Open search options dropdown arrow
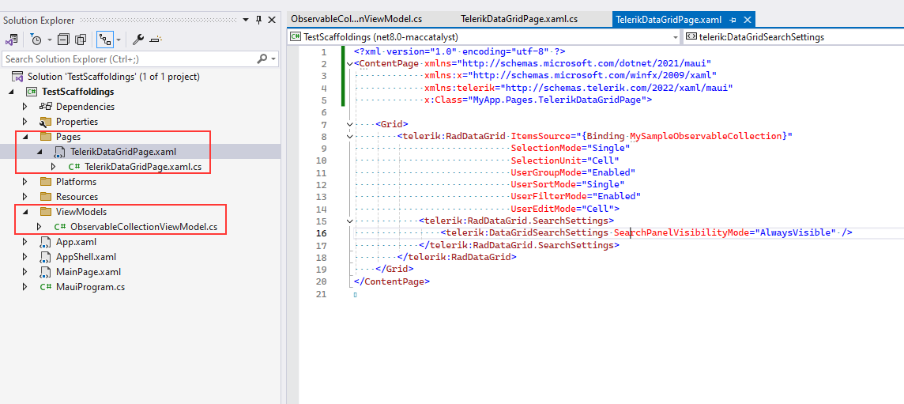904x404 pixels. [x=274, y=59]
